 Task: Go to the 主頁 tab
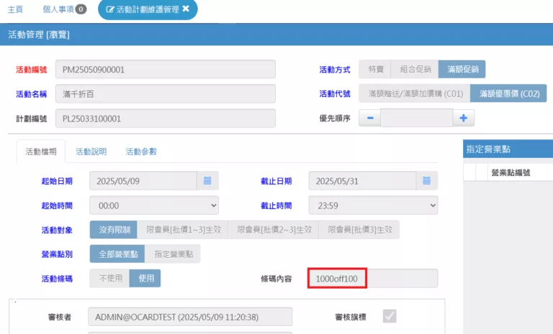coord(15,9)
